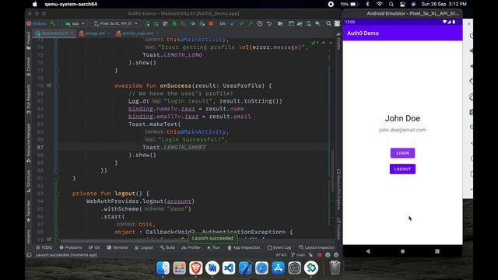Click the Search Everywhere magnifier in Android Studio

click(x=328, y=23)
